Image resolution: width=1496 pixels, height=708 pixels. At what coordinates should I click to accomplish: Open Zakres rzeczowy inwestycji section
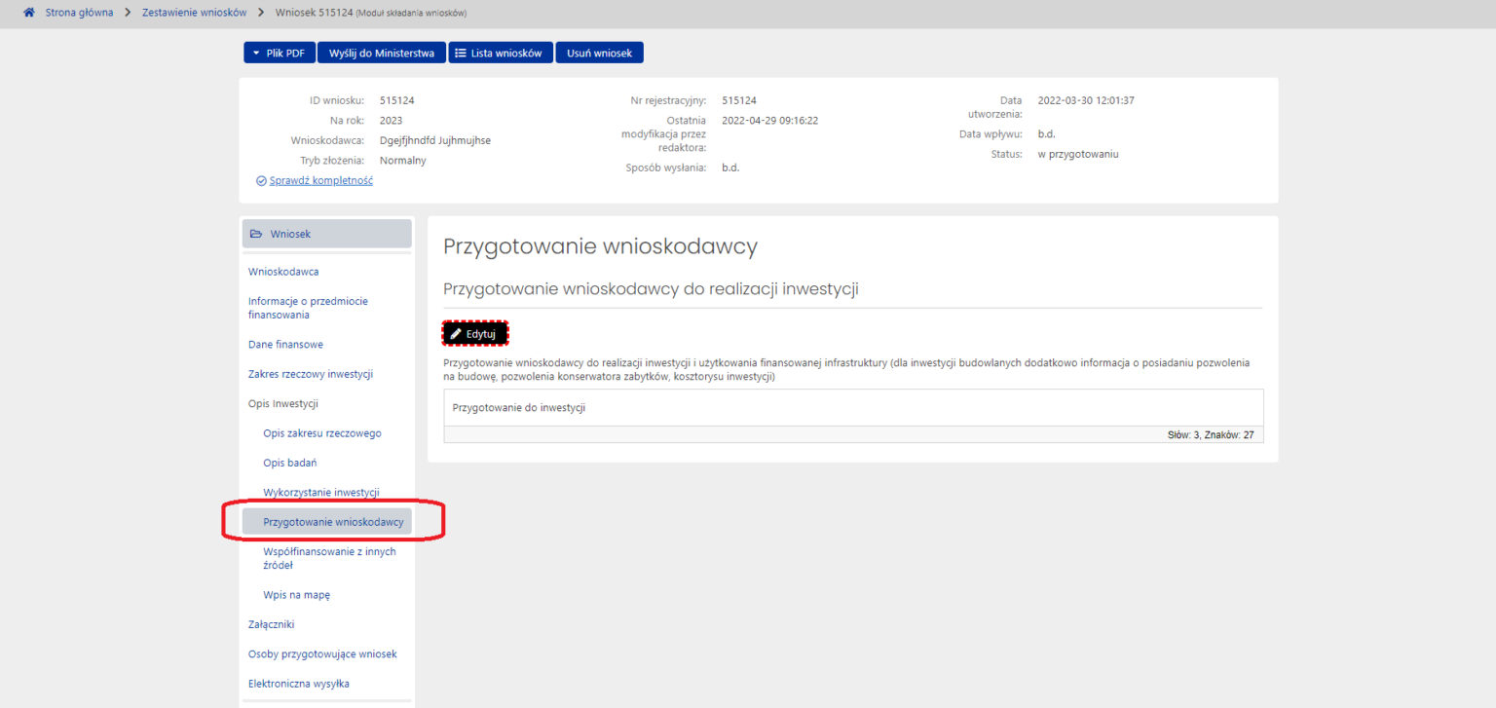311,374
